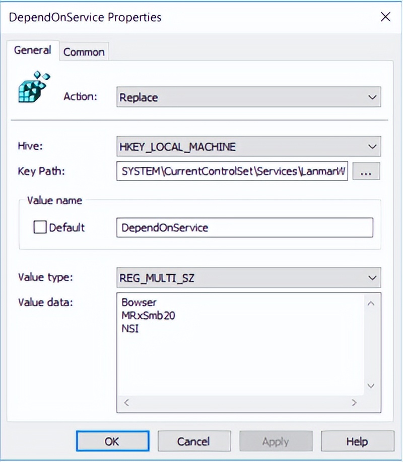Click the OK button
The width and height of the screenshot is (403, 462).
[x=112, y=440]
